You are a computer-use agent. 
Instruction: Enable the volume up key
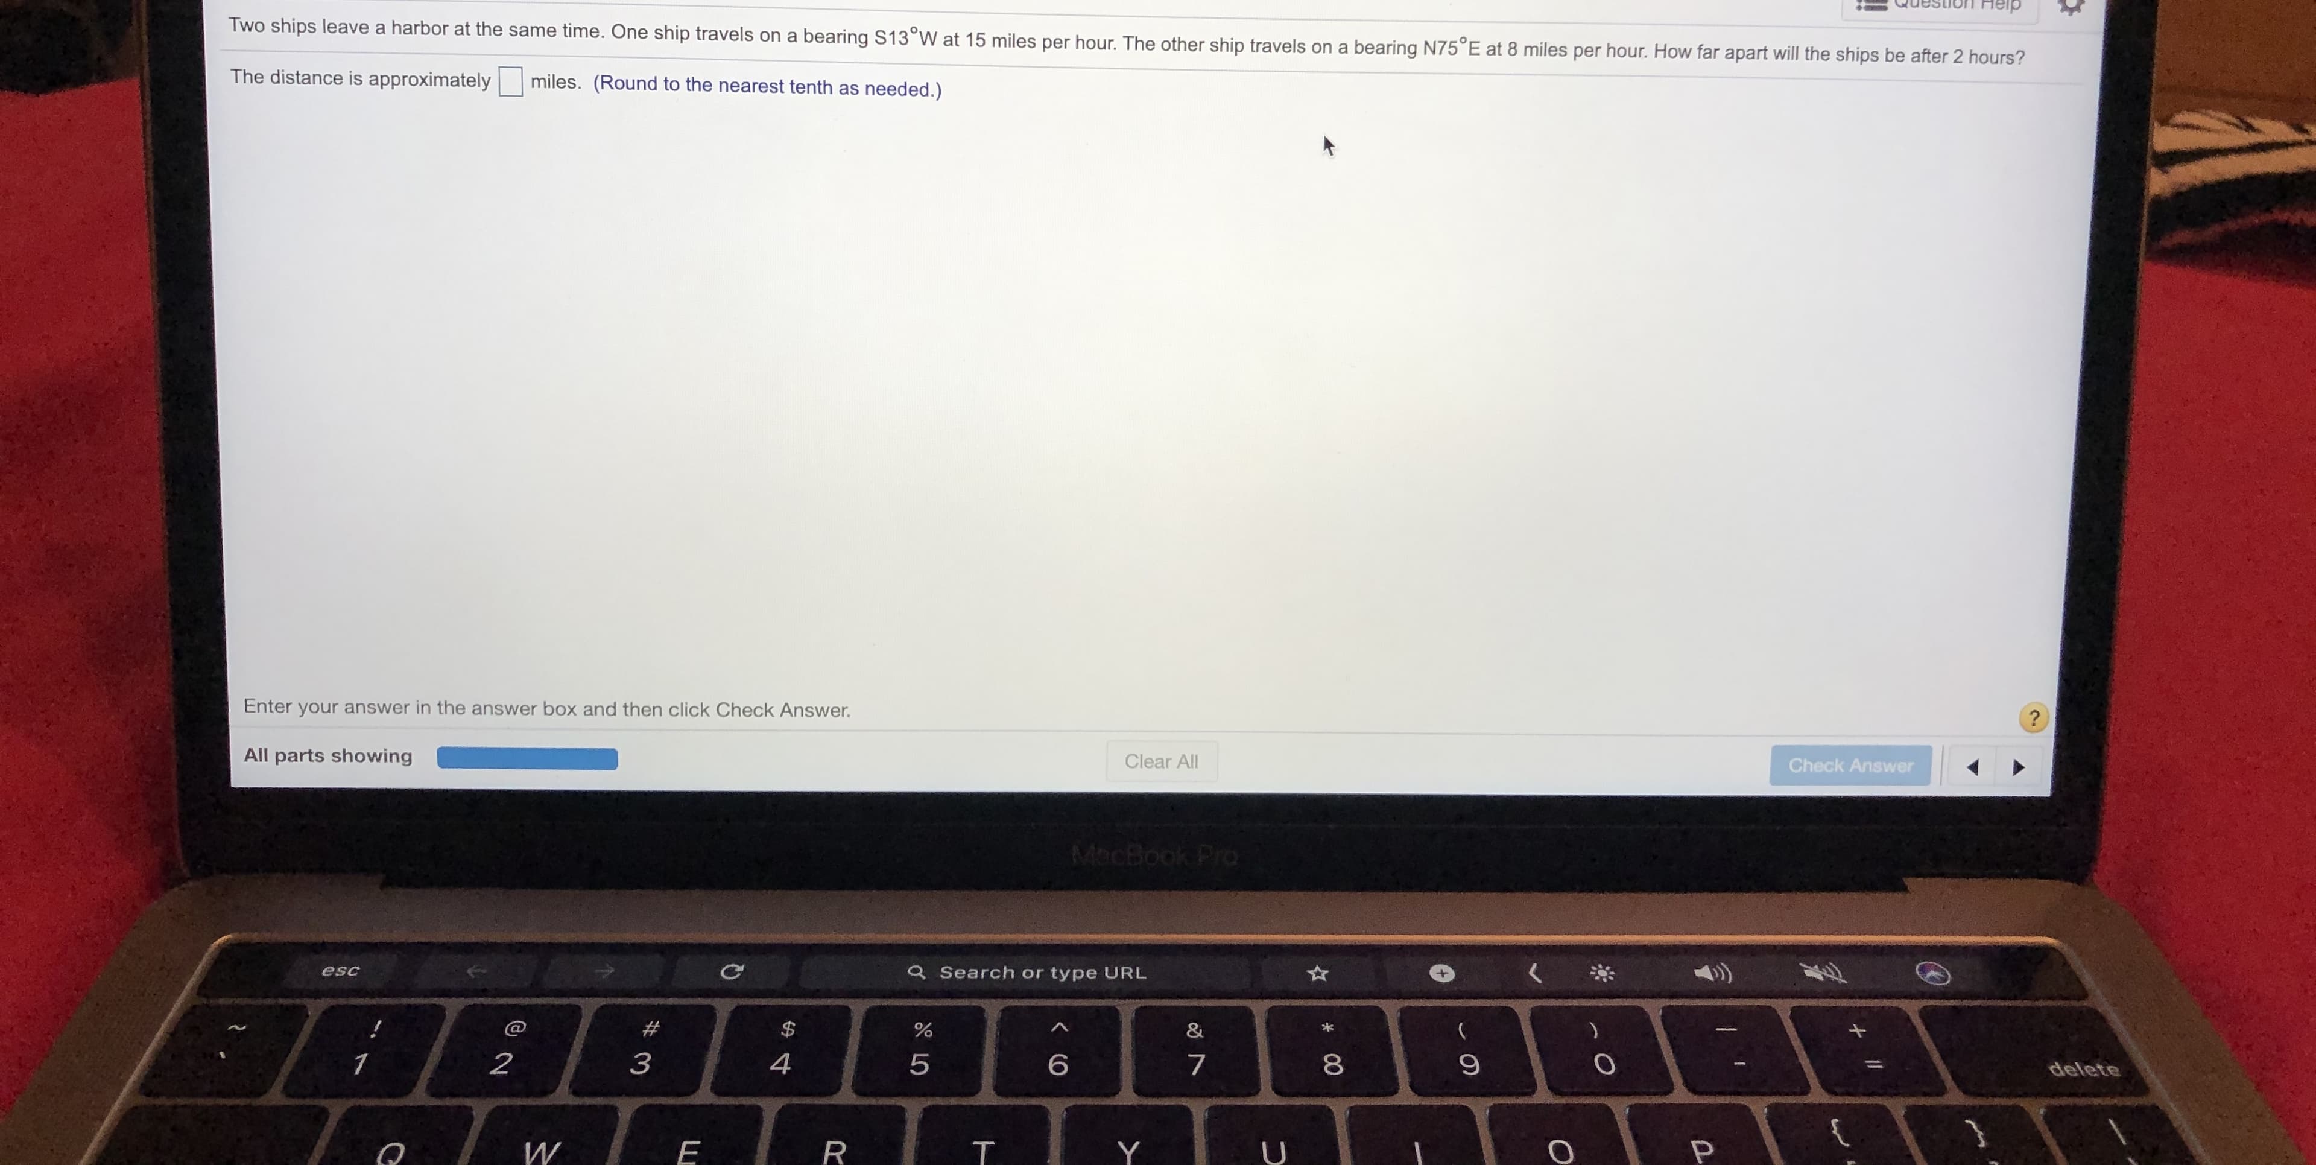point(1707,972)
